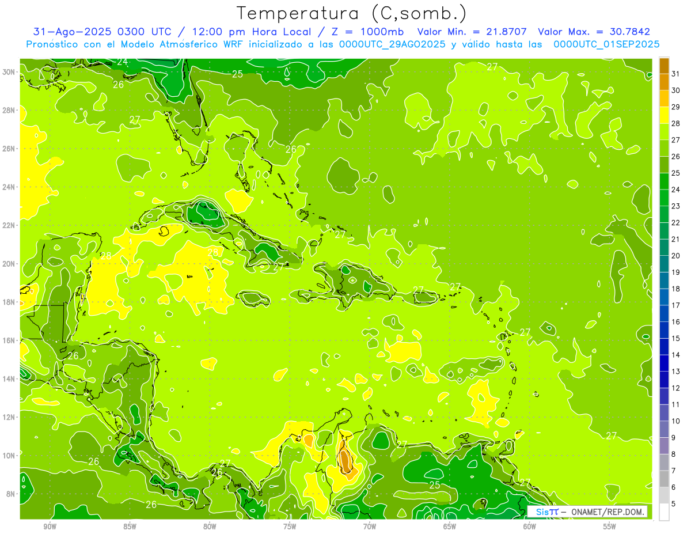
Task: Click the latitude axis label '12N'
Action: [x=9, y=417]
